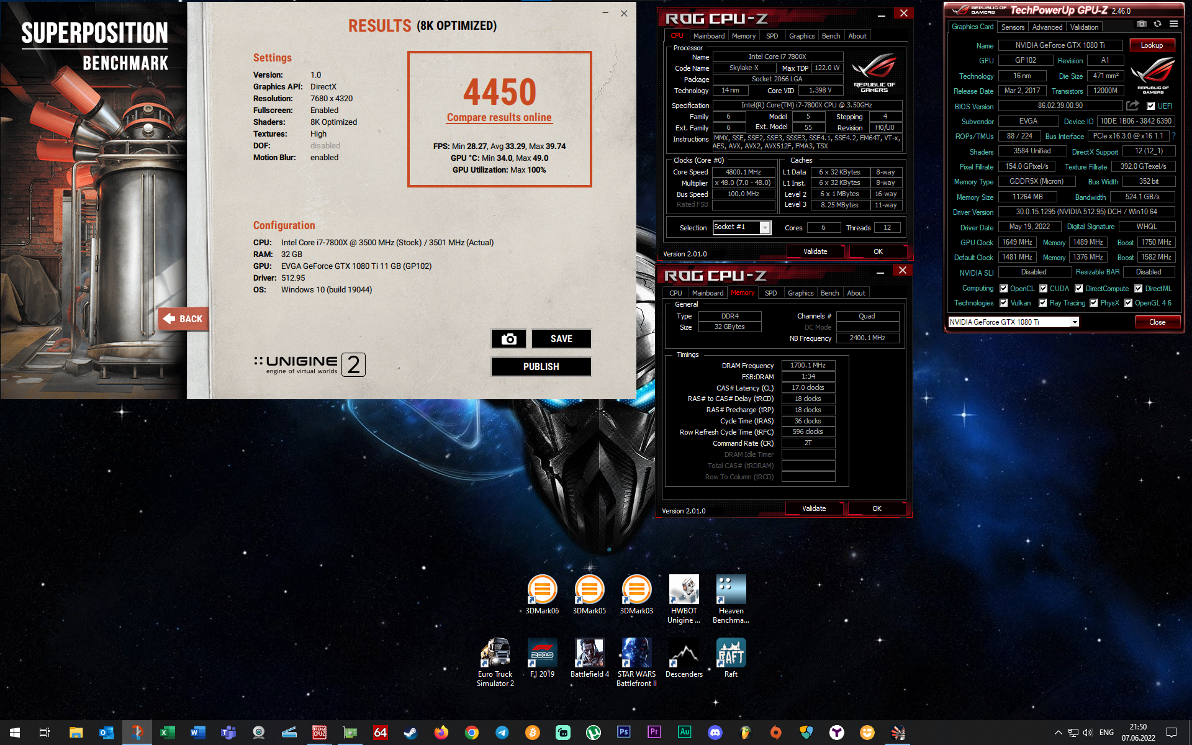This screenshot has height=745, width=1192.
Task: Click the ENG language indicator
Action: pyautogui.click(x=1106, y=733)
